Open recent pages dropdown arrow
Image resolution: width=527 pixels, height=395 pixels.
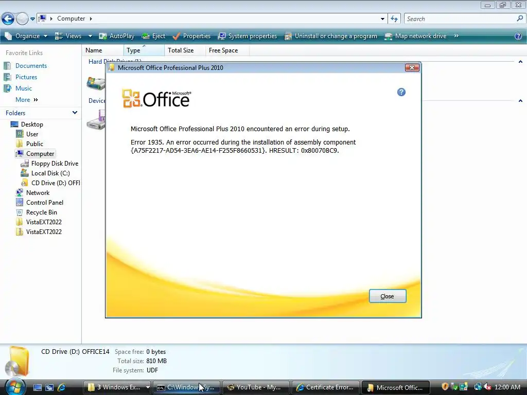[x=32, y=19]
